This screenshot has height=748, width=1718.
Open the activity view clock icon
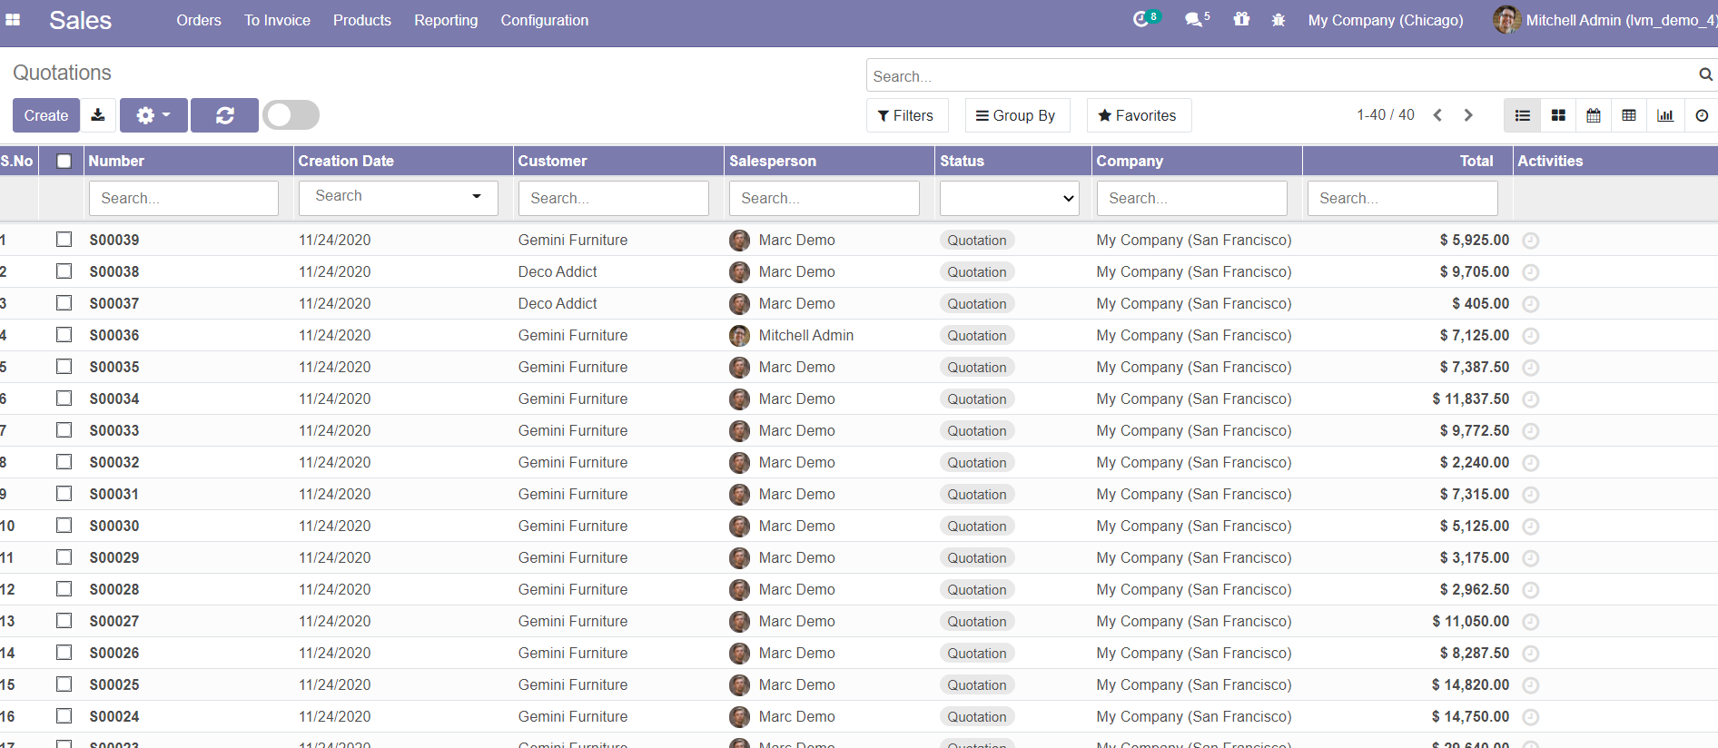click(1702, 115)
